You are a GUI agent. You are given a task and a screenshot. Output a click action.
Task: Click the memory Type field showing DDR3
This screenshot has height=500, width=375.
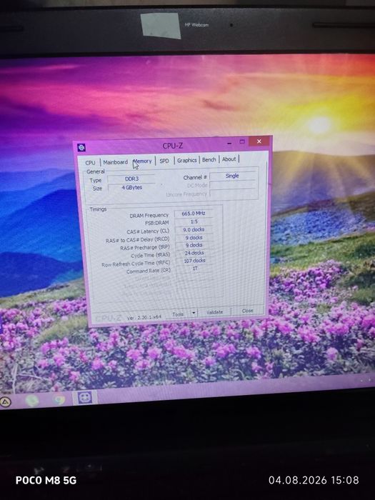click(131, 179)
